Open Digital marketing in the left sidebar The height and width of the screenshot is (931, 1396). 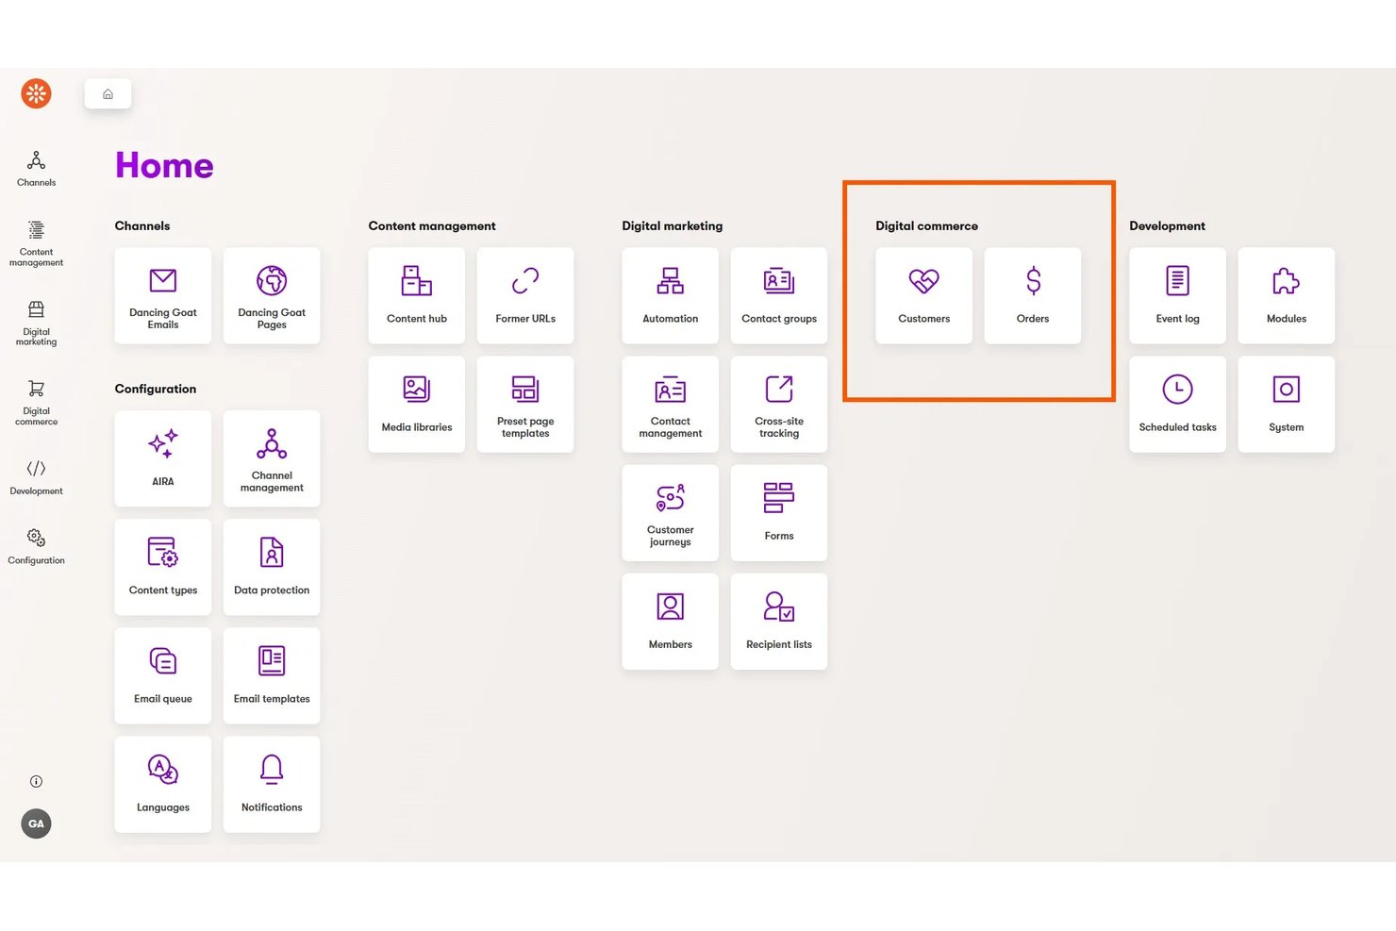click(36, 324)
